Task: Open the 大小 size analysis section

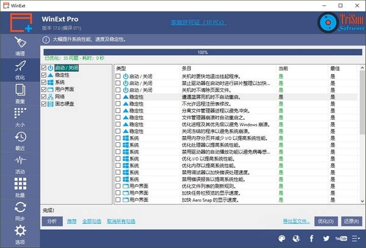Action: (x=20, y=117)
